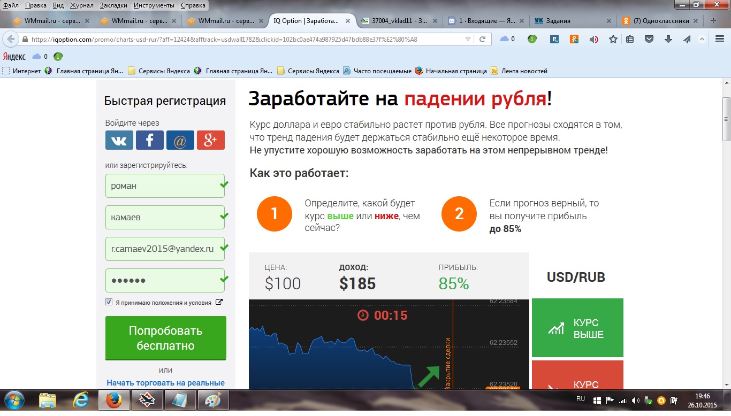Open the system volume tray icon
Screen dimensions: 731x416
(635, 400)
